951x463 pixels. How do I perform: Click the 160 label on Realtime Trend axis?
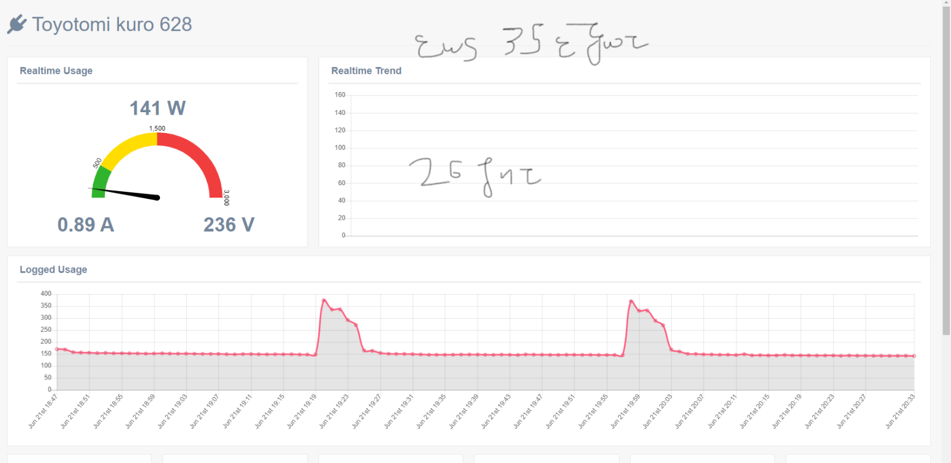pyautogui.click(x=339, y=95)
